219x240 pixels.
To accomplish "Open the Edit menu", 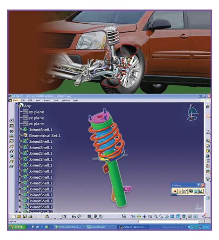I will click(30, 101).
